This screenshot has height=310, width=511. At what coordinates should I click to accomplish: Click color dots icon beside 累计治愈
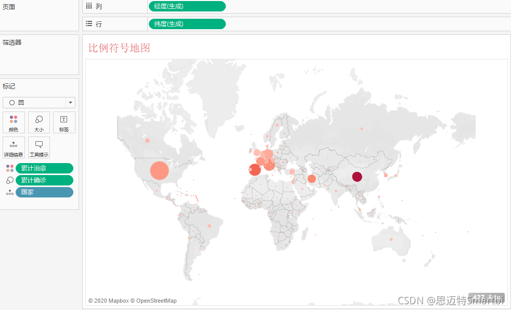pyautogui.click(x=10, y=168)
